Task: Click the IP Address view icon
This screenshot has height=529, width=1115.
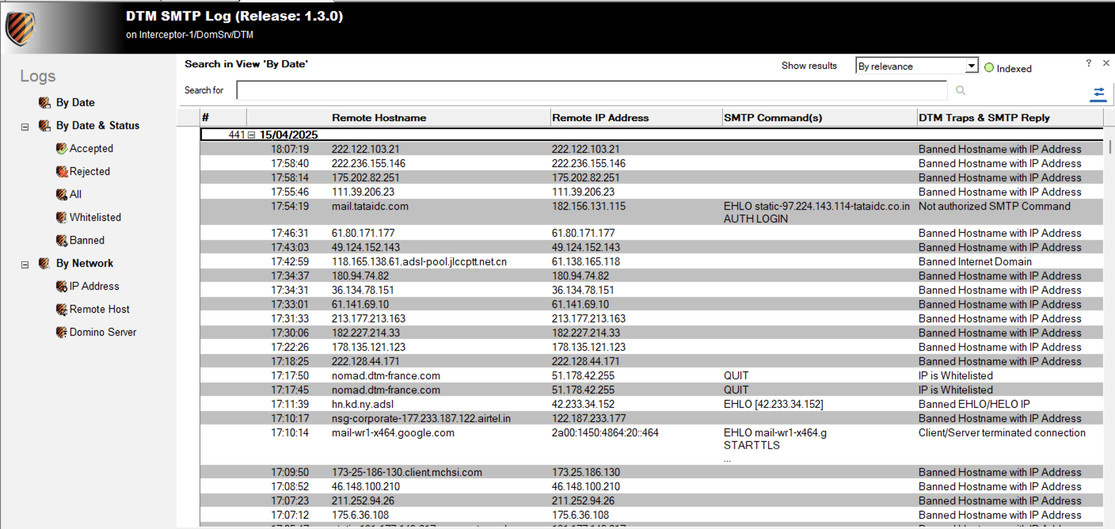Action: (61, 286)
